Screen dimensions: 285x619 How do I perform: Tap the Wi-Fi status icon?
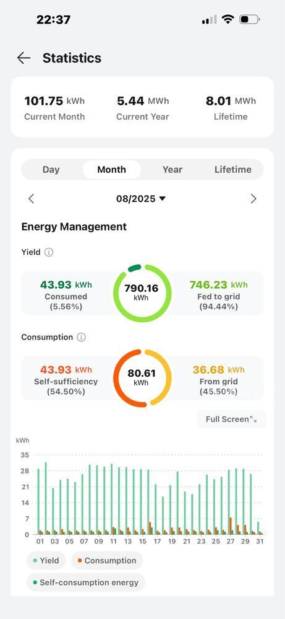click(x=228, y=19)
